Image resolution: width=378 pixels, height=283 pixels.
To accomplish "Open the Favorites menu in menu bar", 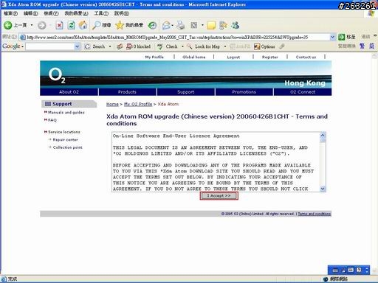I will tap(76, 13).
